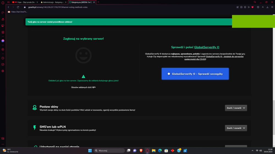Show hidden tray icons chevron
This screenshot has width=275, height=154.
pos(252,150)
